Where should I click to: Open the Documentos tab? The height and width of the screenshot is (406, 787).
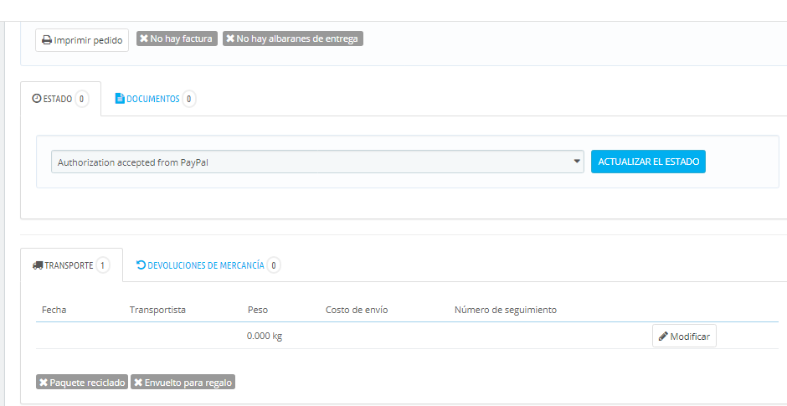(x=155, y=99)
